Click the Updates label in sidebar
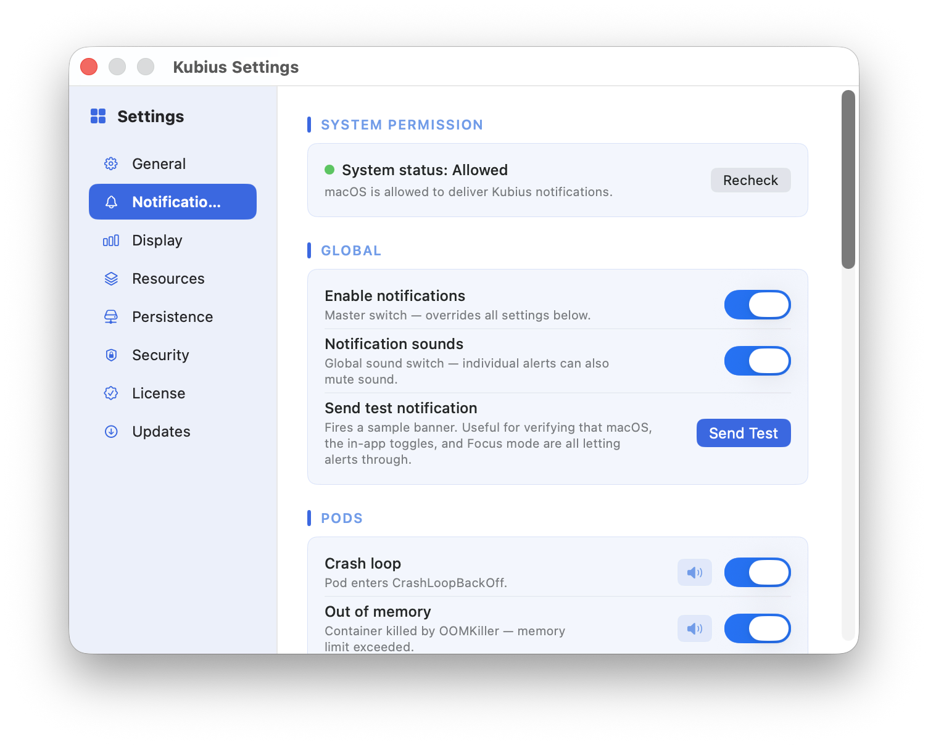This screenshot has height=745, width=928. coord(161,431)
